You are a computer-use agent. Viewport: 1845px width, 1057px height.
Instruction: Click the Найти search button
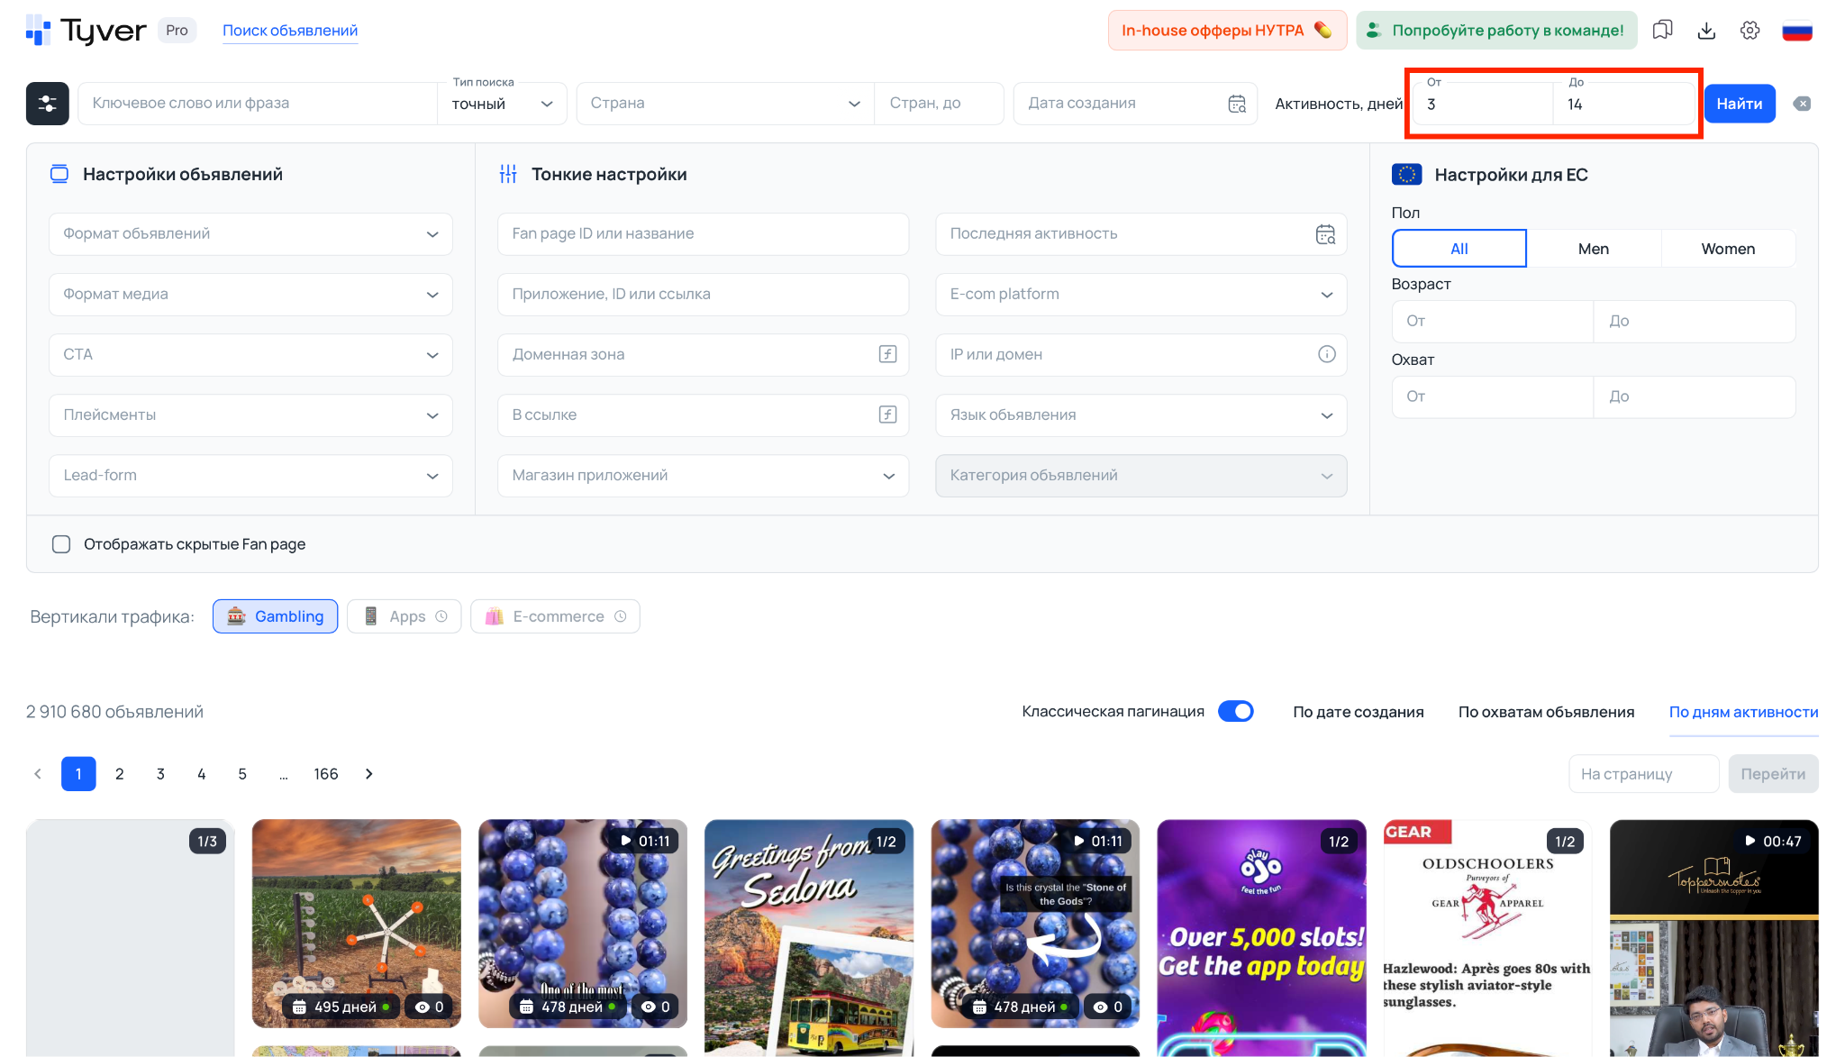[x=1739, y=104]
